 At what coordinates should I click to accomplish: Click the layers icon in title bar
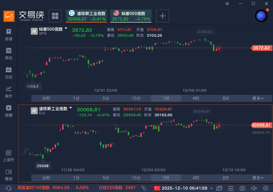tap(227, 3)
